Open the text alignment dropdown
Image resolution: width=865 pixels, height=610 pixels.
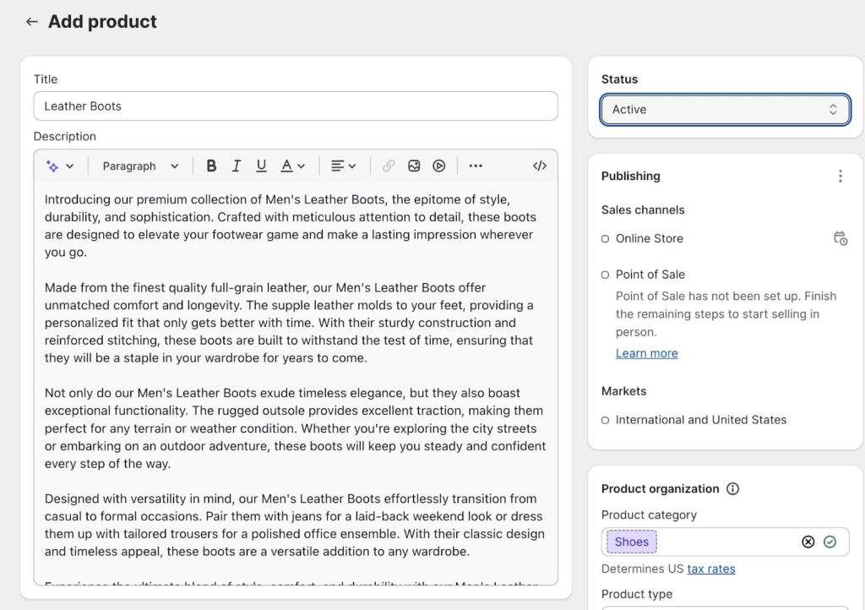tap(343, 166)
